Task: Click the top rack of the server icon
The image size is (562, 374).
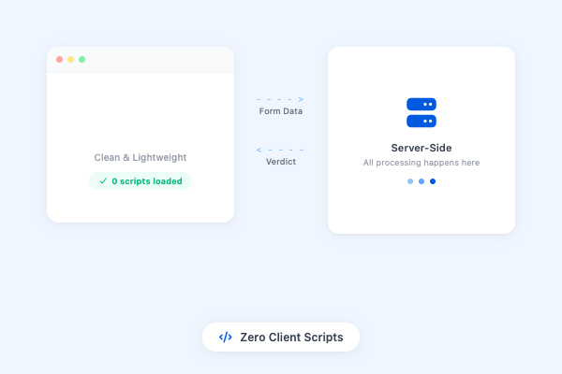Action: point(421,105)
